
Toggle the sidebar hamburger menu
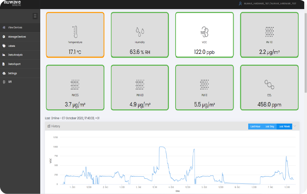pos(35,16)
